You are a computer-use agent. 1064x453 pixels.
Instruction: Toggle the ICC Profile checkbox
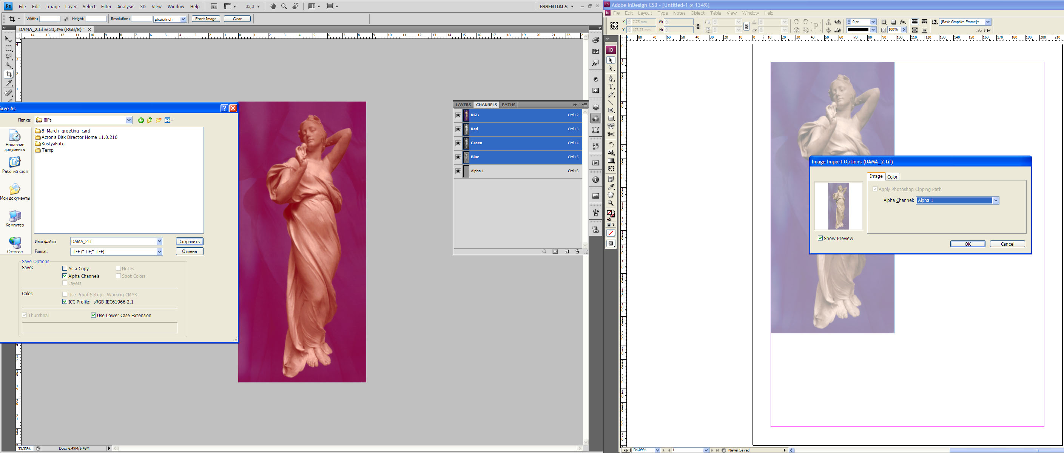point(65,302)
